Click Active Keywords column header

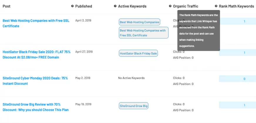tap(132, 6)
